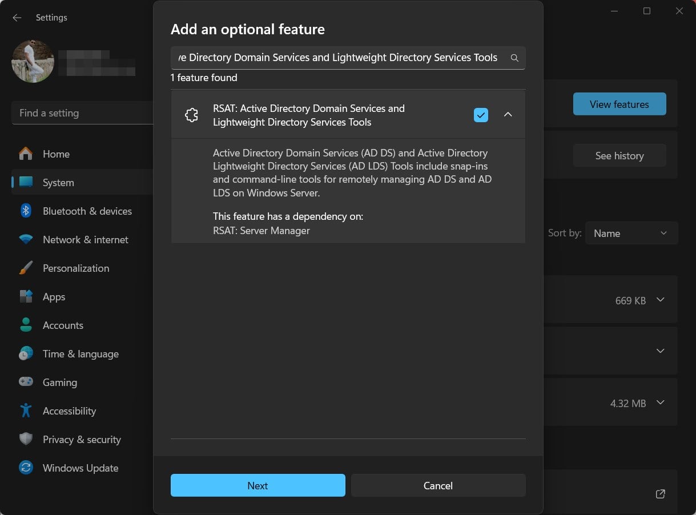Open the Sort by Name dropdown
Image resolution: width=696 pixels, height=515 pixels.
pos(631,233)
